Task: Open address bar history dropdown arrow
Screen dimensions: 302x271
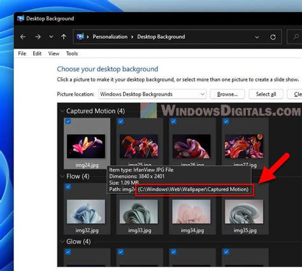Action: (257, 37)
